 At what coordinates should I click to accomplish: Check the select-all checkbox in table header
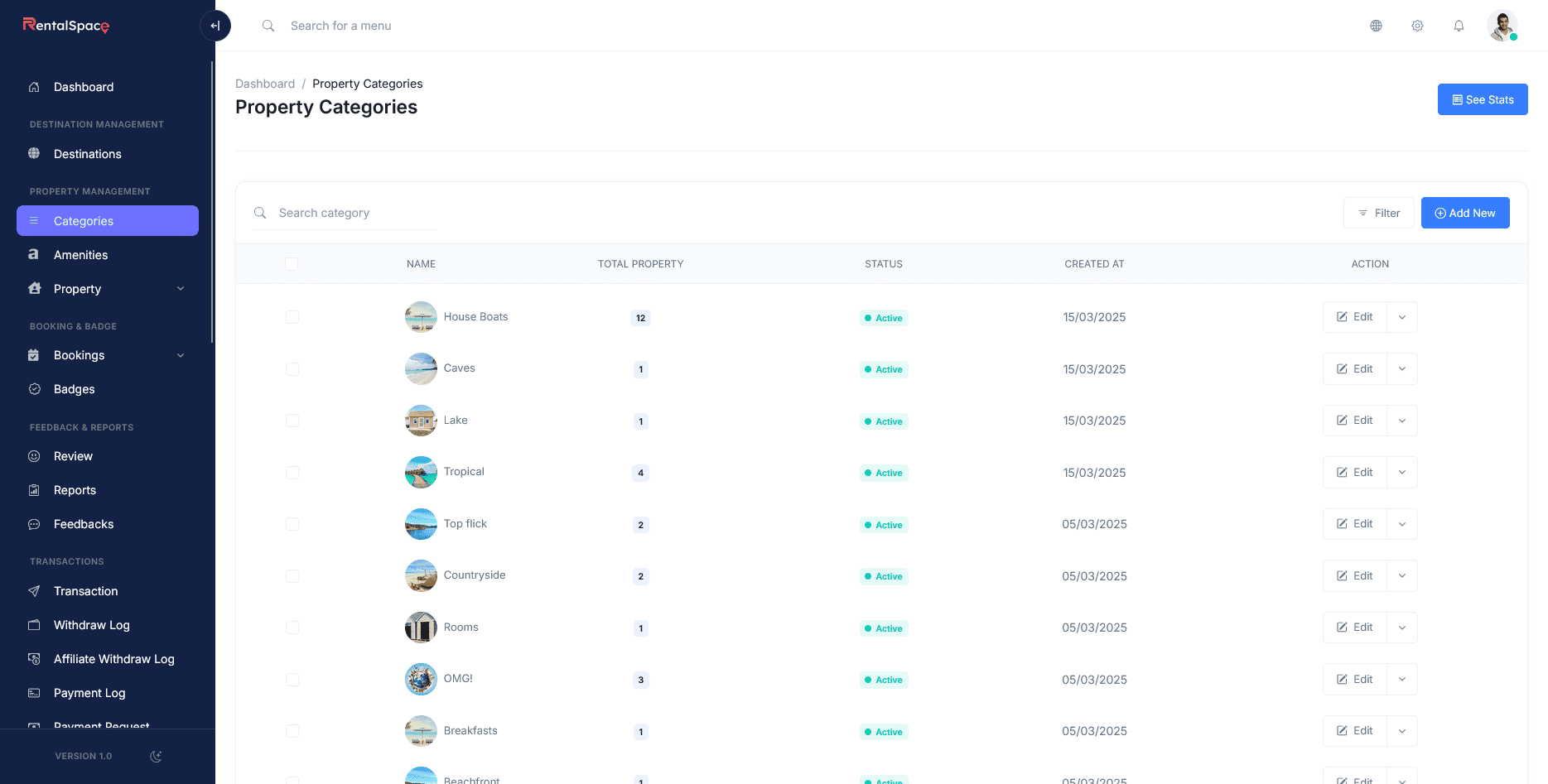point(292,264)
